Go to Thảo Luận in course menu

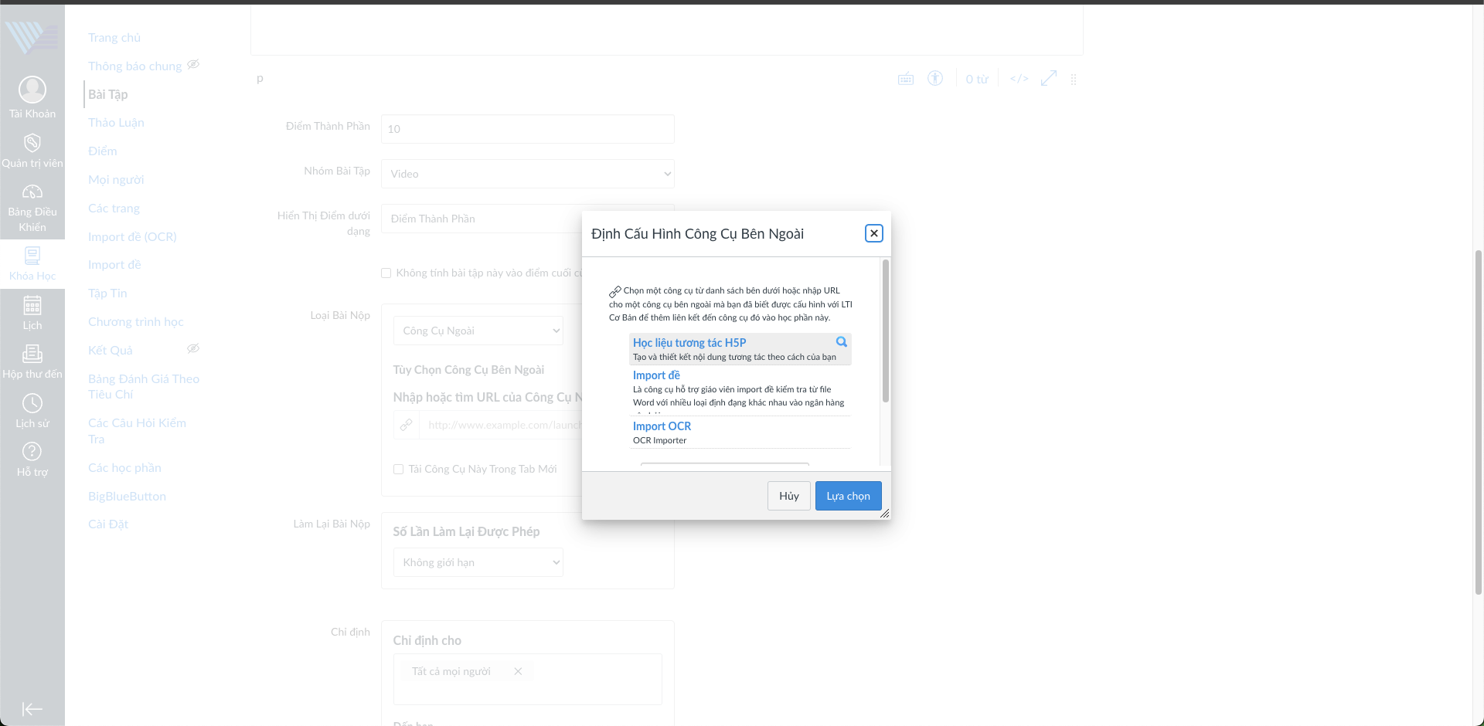116,123
